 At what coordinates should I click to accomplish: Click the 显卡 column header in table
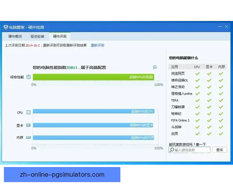click(x=209, y=67)
